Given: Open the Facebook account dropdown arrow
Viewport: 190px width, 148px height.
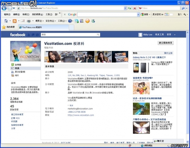Looking at the screenshot, I should click(x=175, y=35).
